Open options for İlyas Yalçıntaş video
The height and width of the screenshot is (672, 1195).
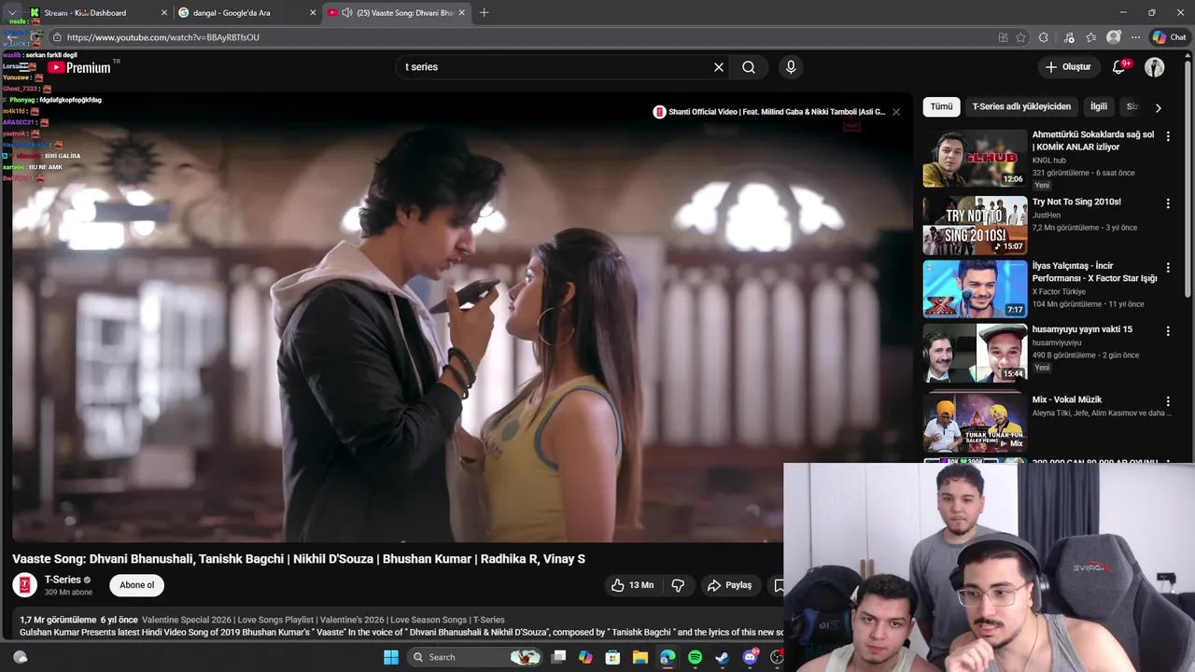coord(1167,268)
